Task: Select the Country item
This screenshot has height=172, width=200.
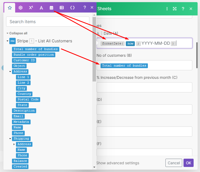Action: (24, 94)
